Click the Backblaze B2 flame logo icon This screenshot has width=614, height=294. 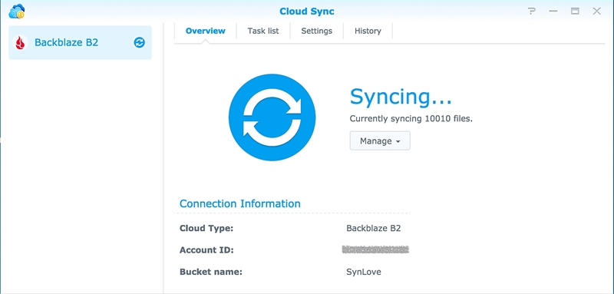[x=21, y=42]
